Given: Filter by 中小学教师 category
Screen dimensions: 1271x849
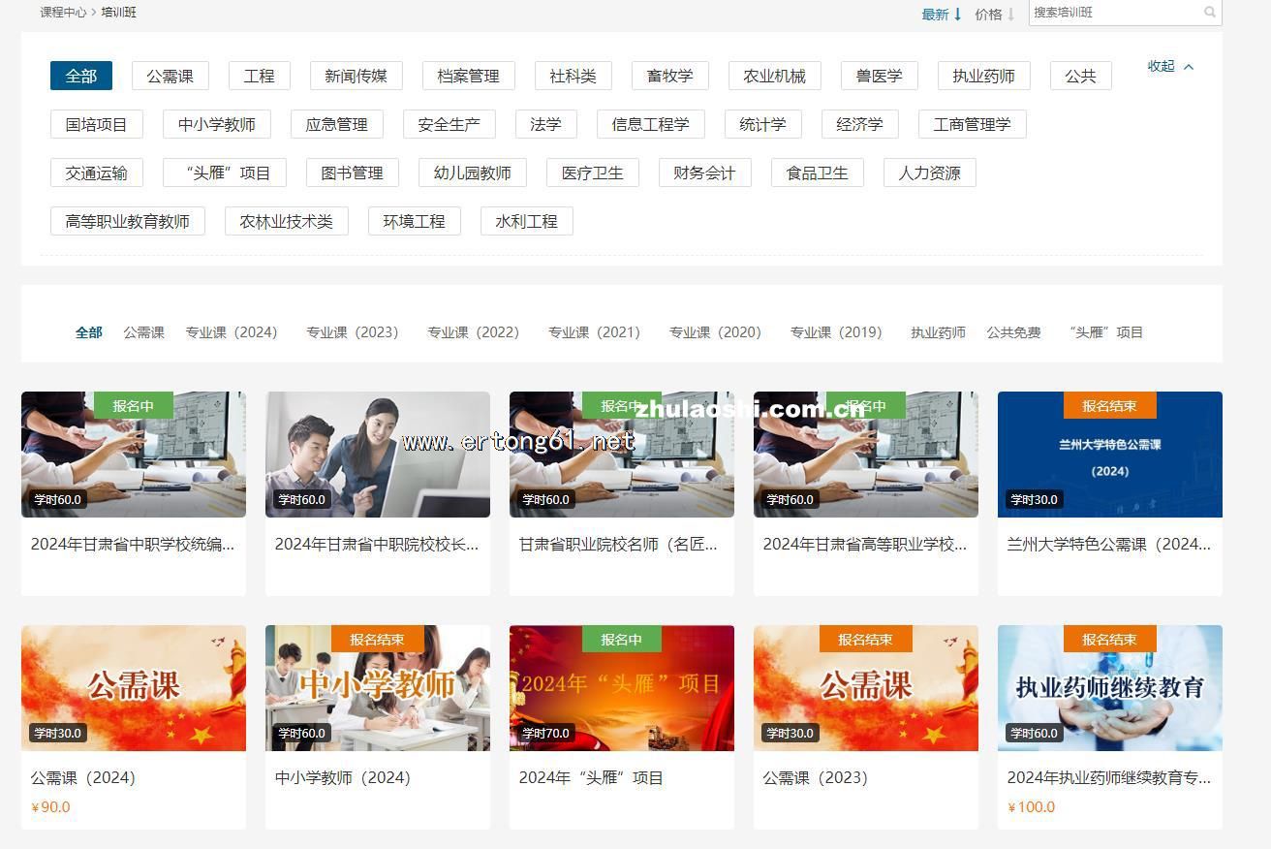Looking at the screenshot, I should coord(217,124).
